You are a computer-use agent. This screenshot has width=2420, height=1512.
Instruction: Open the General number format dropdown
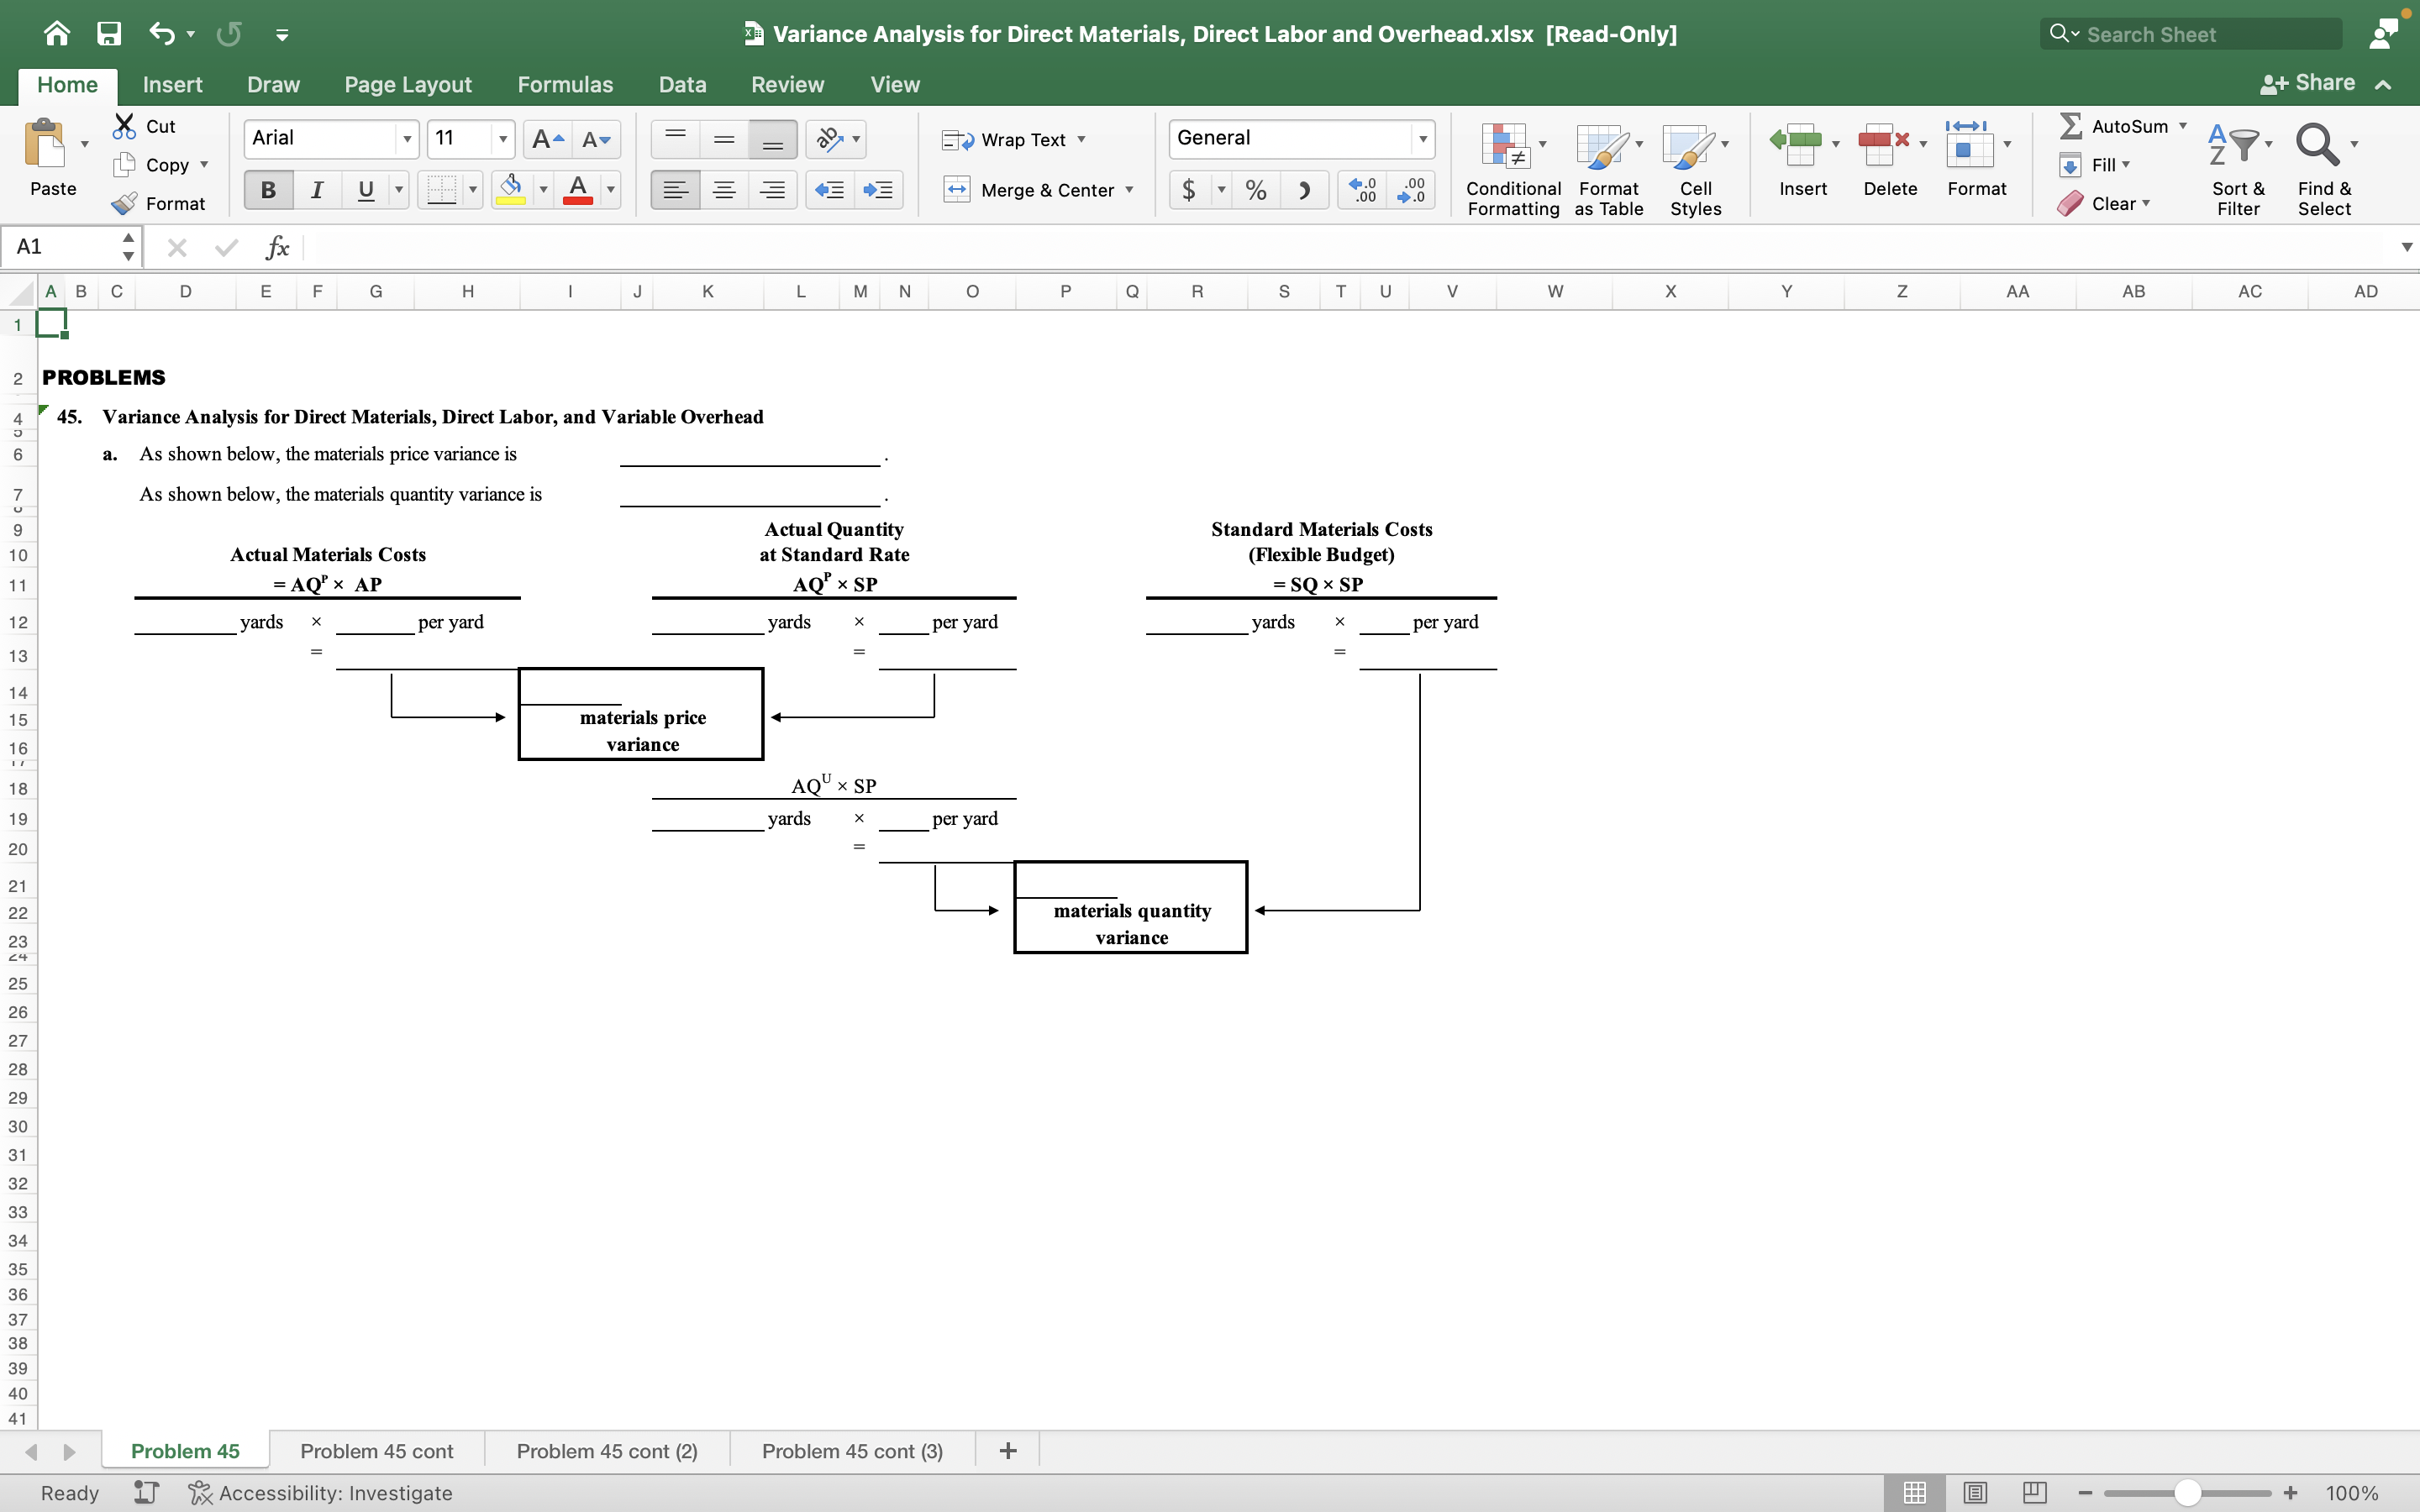pyautogui.click(x=1422, y=139)
